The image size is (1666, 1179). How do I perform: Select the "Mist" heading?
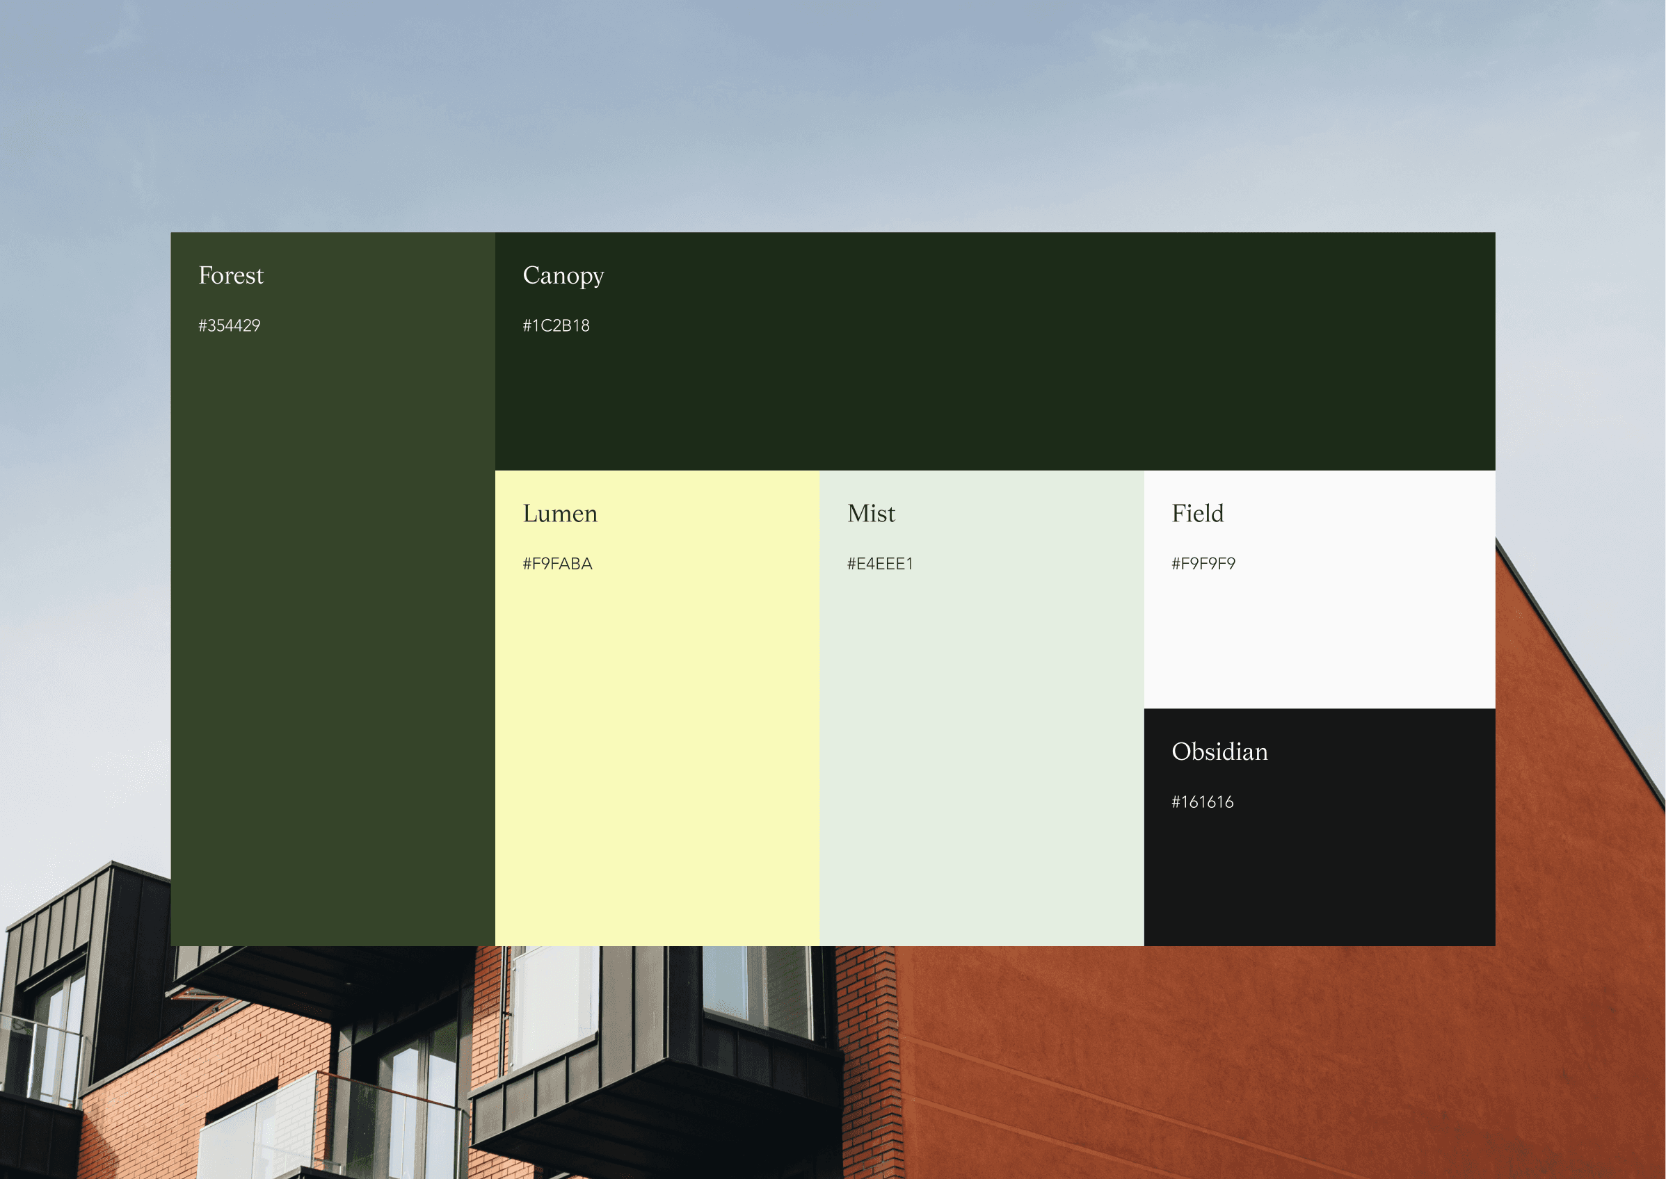click(871, 514)
